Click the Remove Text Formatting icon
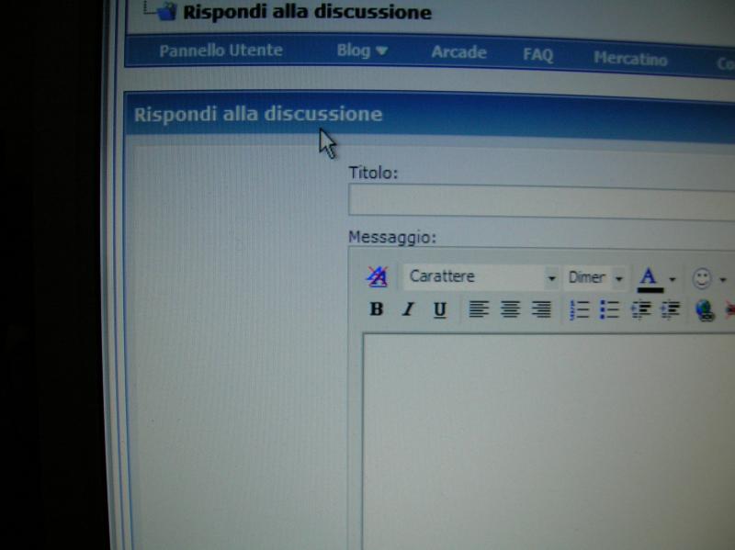Viewport: 735px width, 550px height. point(377,276)
